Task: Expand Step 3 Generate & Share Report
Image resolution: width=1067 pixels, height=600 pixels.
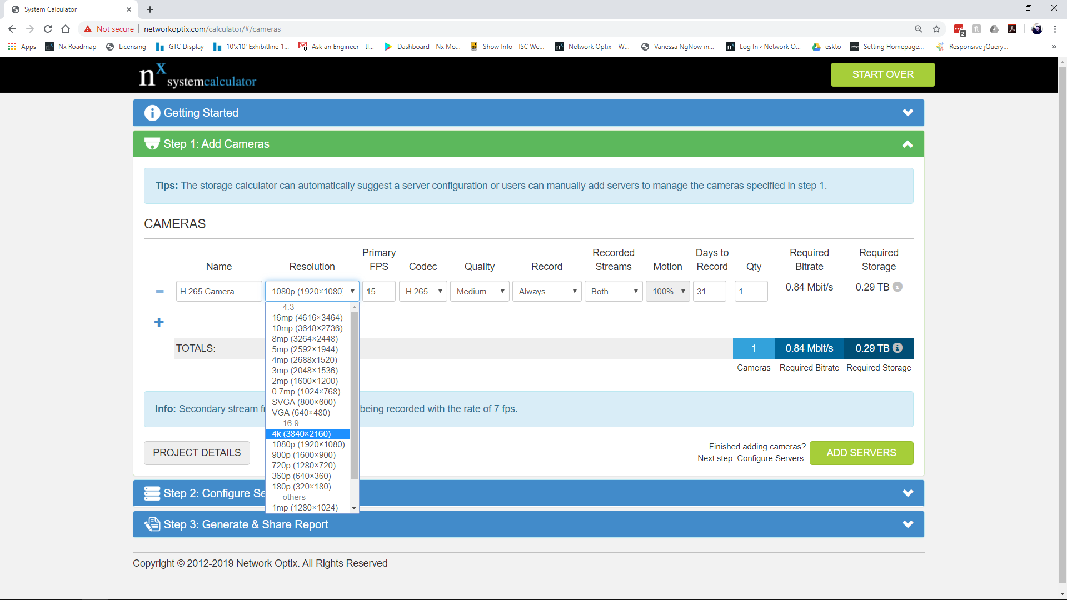Action: pyautogui.click(x=908, y=524)
